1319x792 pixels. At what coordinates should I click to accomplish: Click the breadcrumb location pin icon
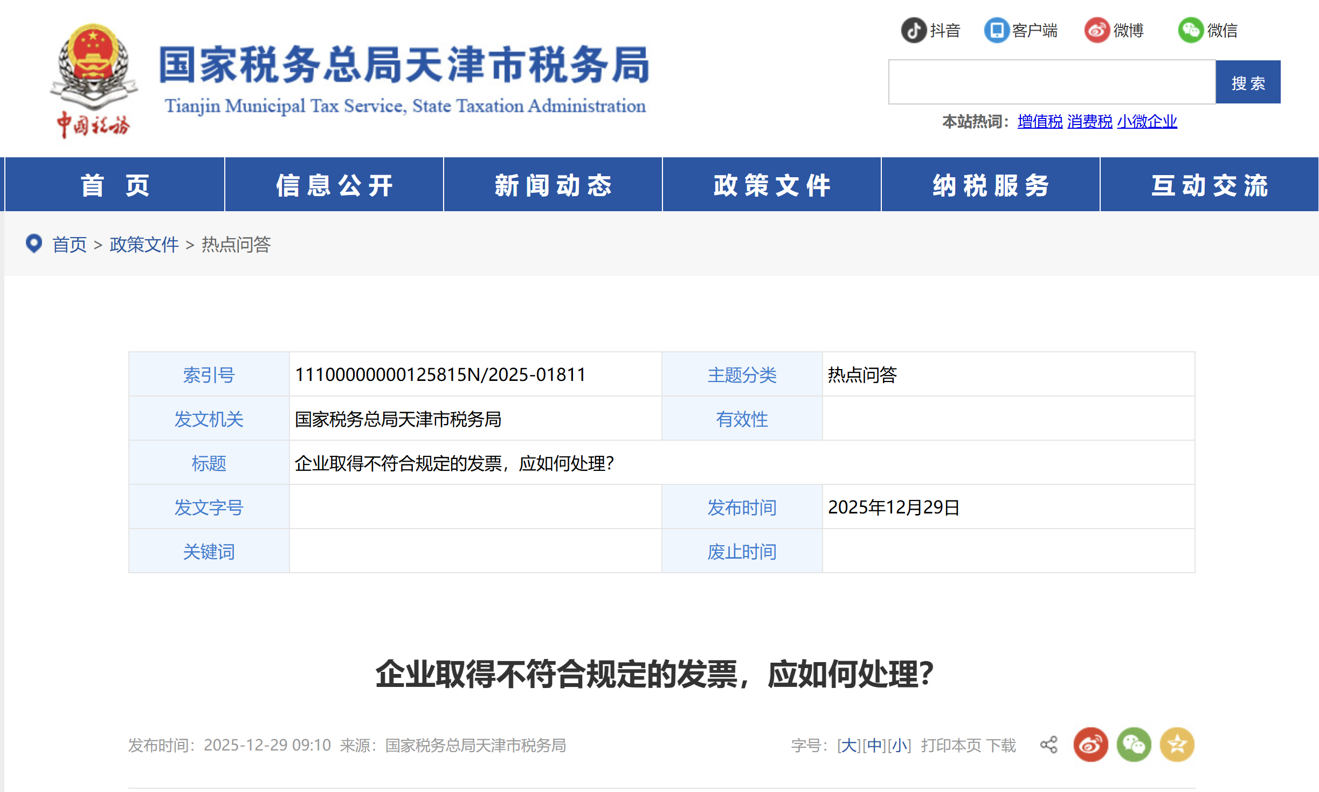click(x=34, y=244)
